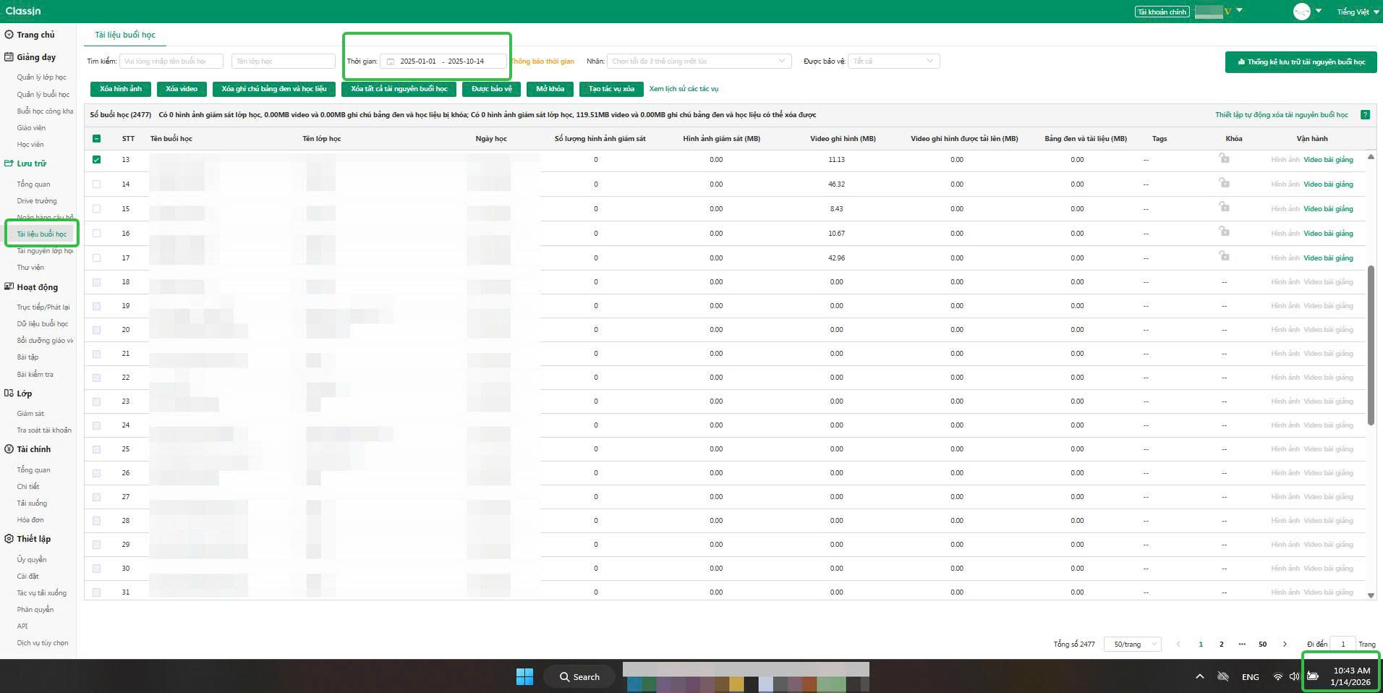Click the calendar icon in date range field

pos(391,61)
